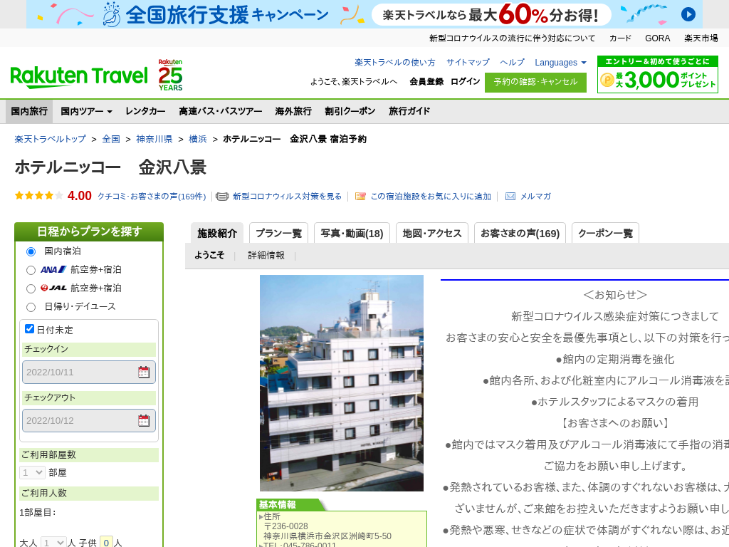This screenshot has height=547, width=729.
Task: Open the GORA link in top bar
Action: pos(657,38)
